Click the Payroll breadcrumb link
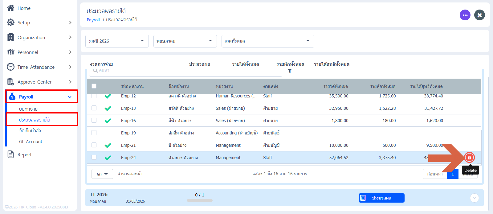The height and width of the screenshot is (214, 493). [x=93, y=20]
